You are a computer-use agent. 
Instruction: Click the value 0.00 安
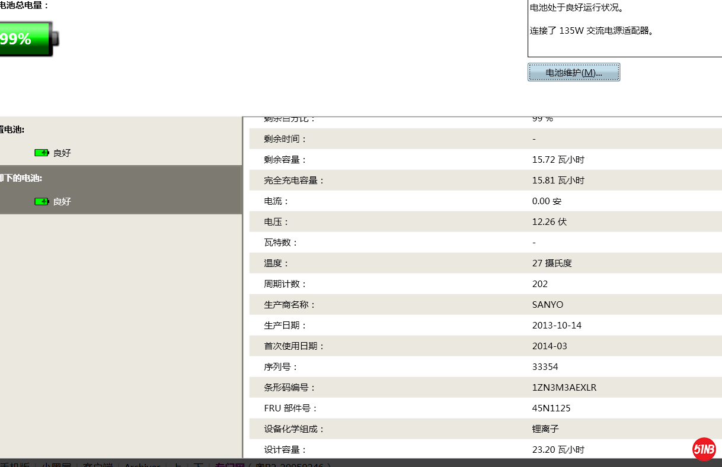[x=547, y=201]
